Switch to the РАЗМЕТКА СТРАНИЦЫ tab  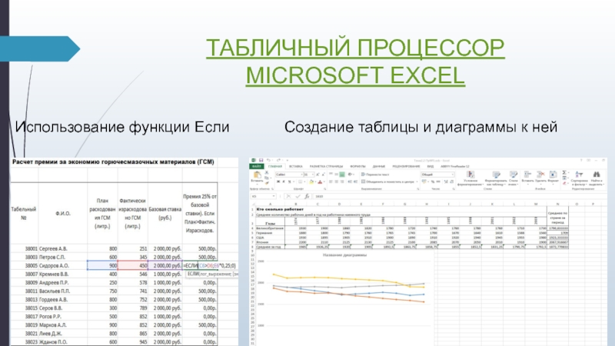point(326,166)
